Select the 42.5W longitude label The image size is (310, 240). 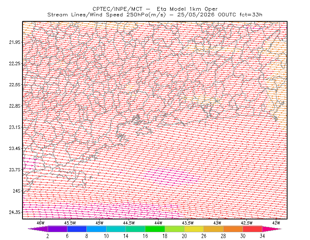point(247,223)
